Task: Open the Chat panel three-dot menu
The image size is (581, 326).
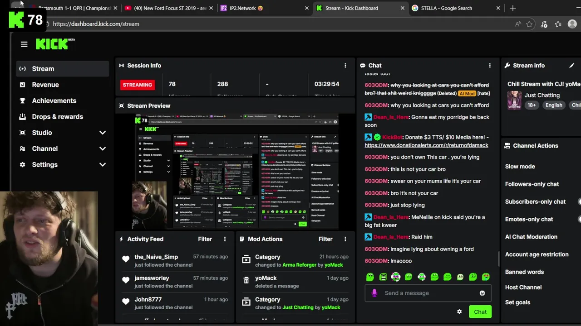Action: coord(490,66)
